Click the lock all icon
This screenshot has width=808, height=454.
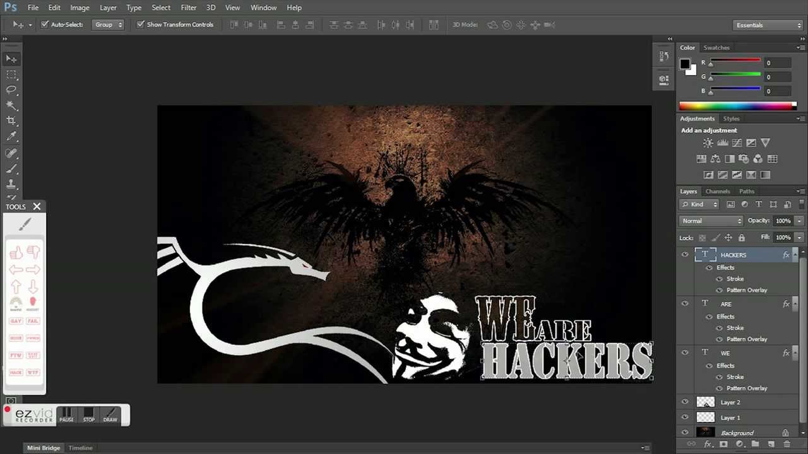[x=742, y=238]
